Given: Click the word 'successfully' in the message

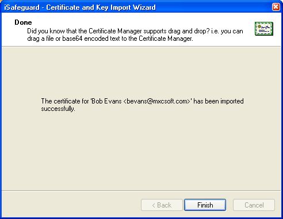Looking at the screenshot, I should [58, 109].
